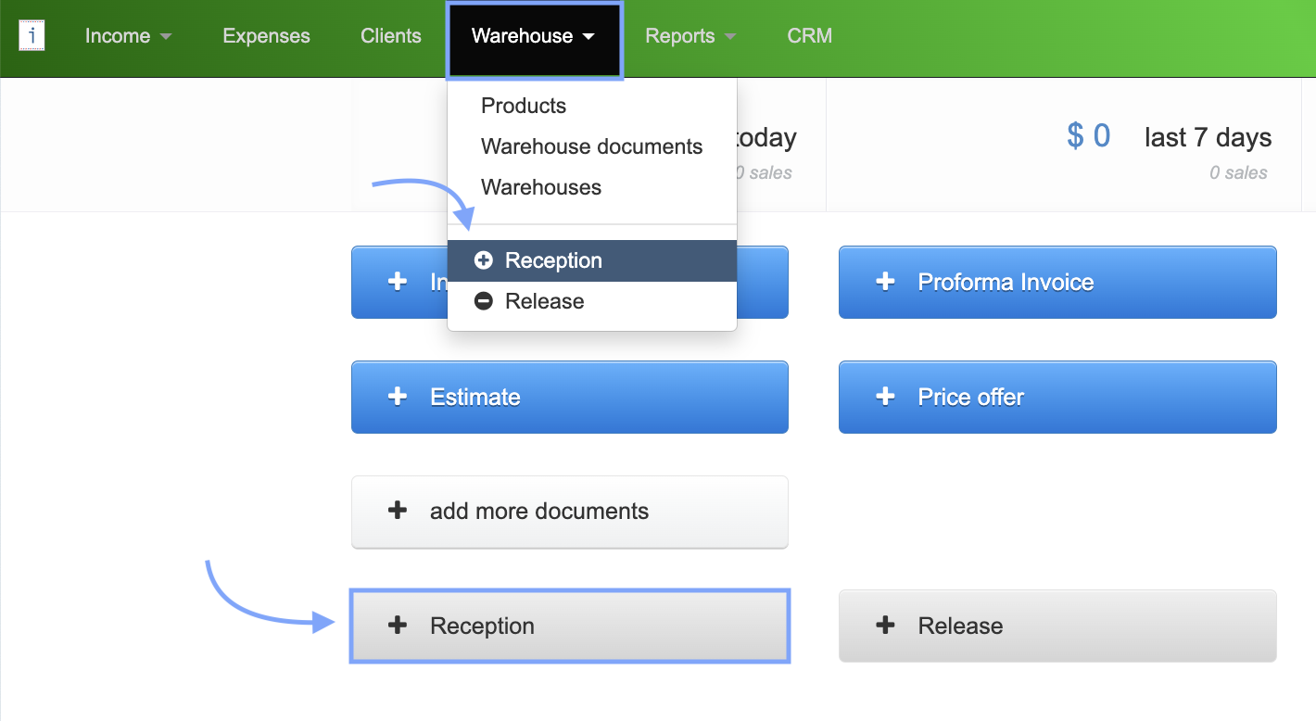Click the plus icon on Proforma Invoice
This screenshot has height=721, width=1316.
pyautogui.click(x=885, y=282)
